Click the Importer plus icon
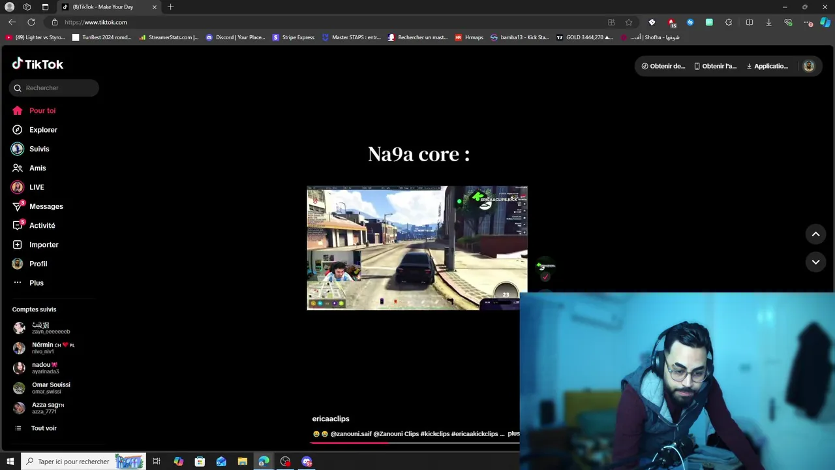The height and width of the screenshot is (470, 835). tap(18, 245)
